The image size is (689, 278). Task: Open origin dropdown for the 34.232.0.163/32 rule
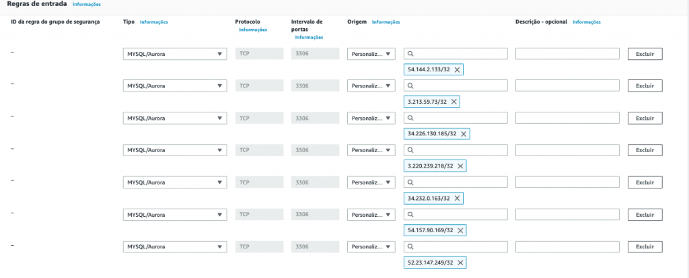click(x=371, y=182)
